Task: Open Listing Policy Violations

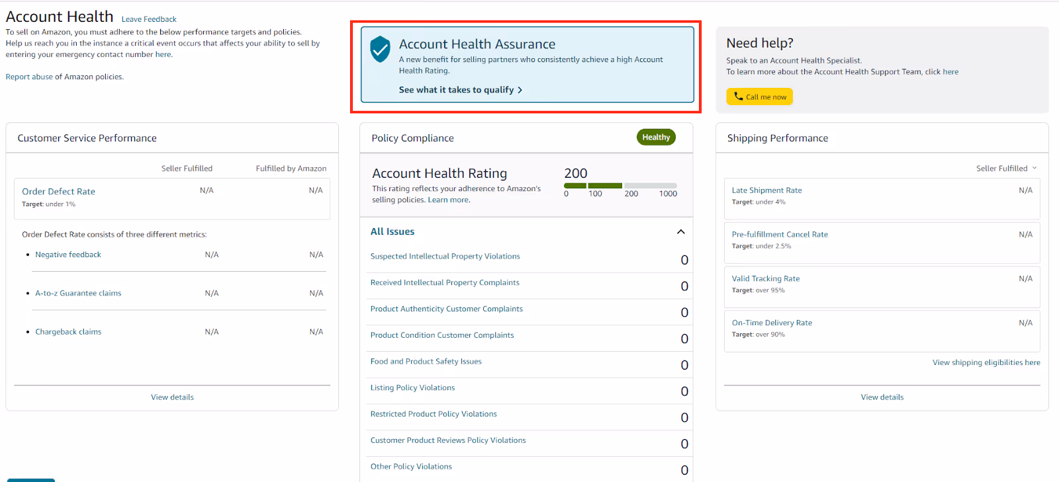Action: pyautogui.click(x=412, y=388)
